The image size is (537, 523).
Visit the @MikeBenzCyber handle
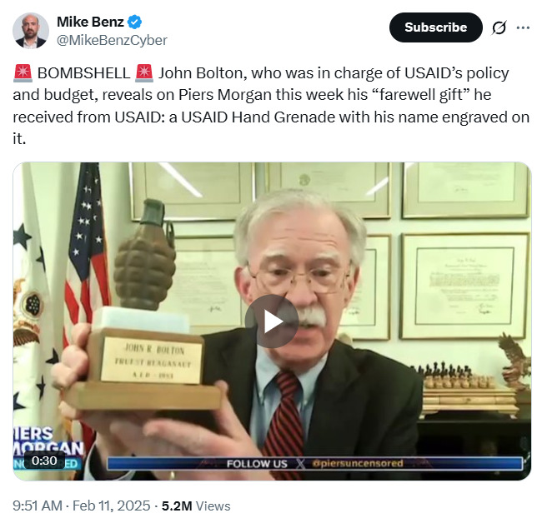click(x=112, y=40)
